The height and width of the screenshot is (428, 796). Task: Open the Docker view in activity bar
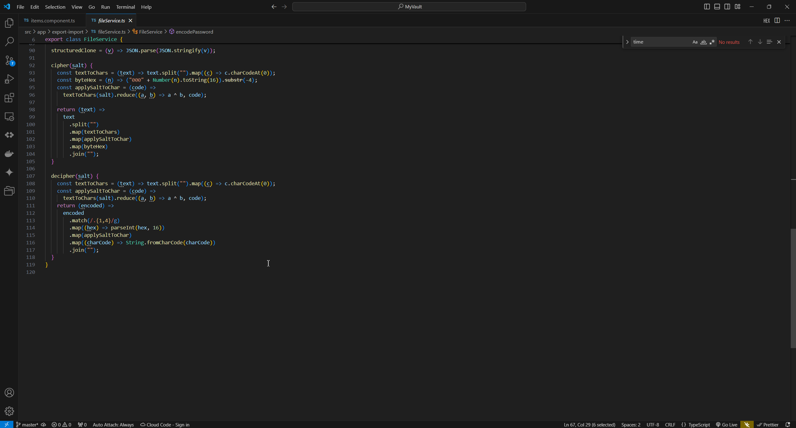pos(9,154)
